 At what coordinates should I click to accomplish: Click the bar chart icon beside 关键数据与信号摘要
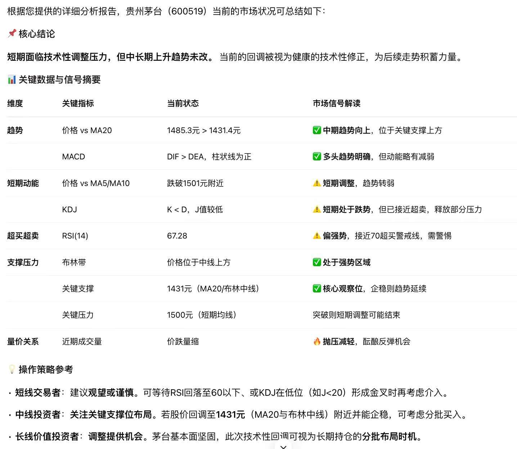(12, 80)
